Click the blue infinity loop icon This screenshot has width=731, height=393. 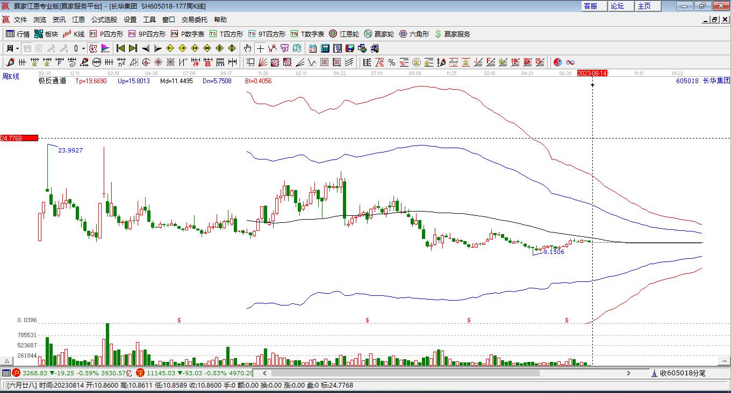point(570,62)
